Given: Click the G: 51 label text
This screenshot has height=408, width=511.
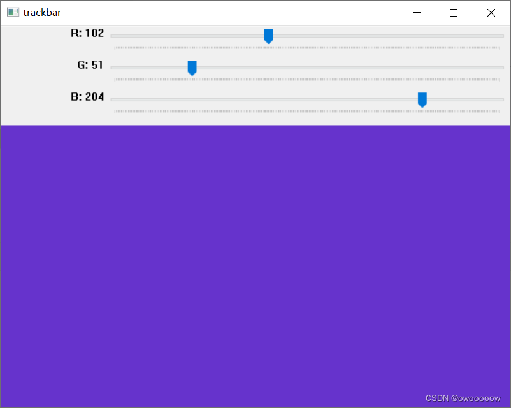Looking at the screenshot, I should (89, 64).
